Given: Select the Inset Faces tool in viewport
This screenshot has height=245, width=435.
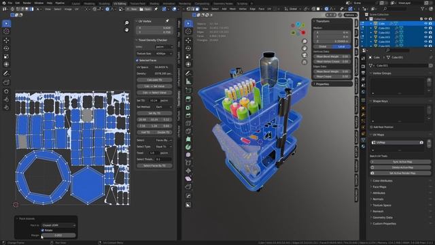Looking at the screenshot, I should click(188, 108).
